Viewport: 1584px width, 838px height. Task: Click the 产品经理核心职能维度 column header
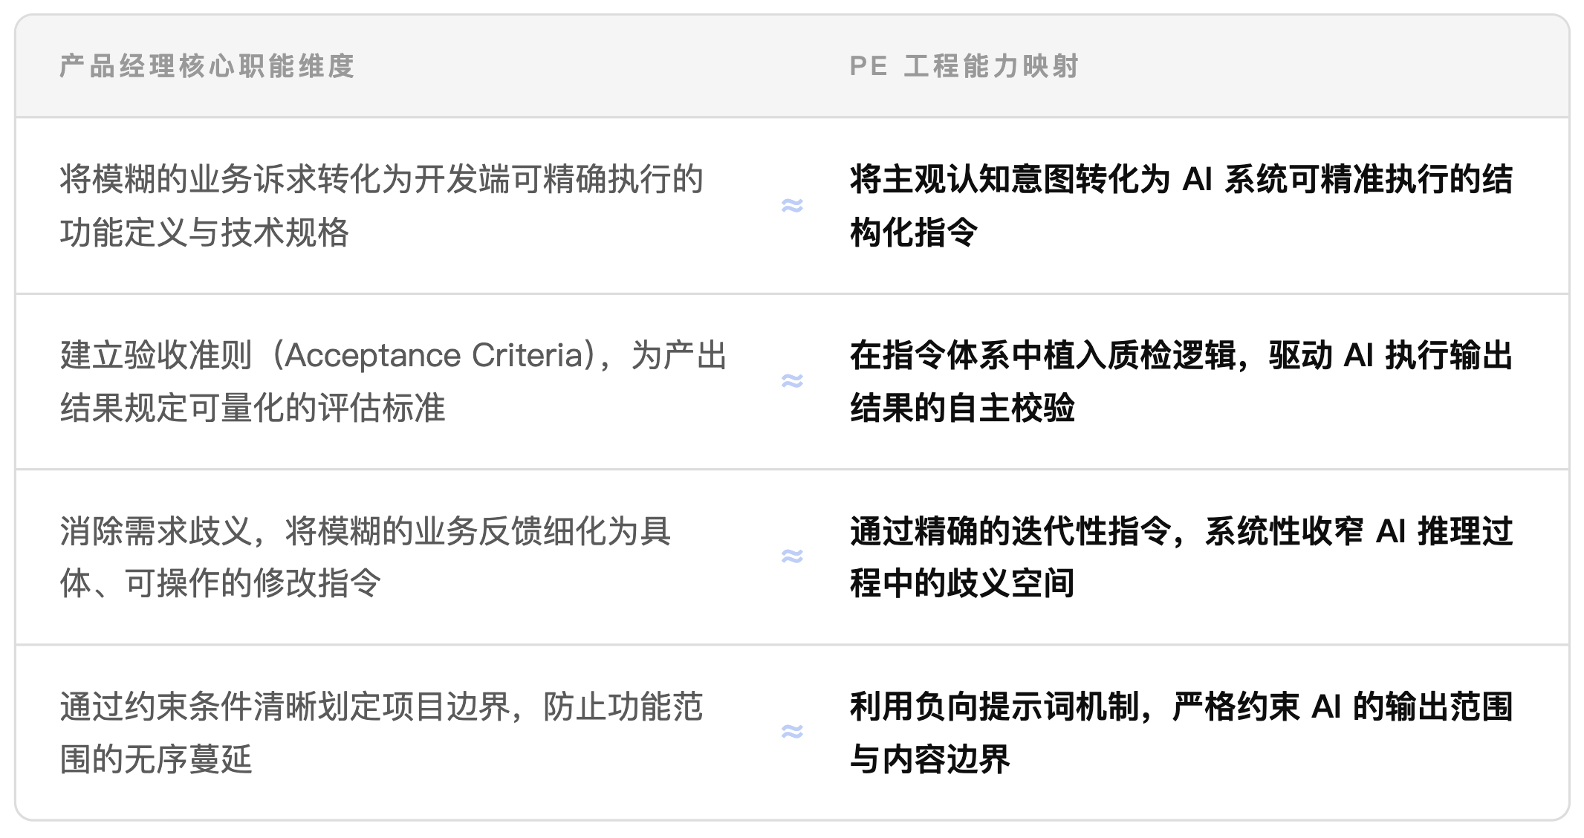tap(207, 66)
